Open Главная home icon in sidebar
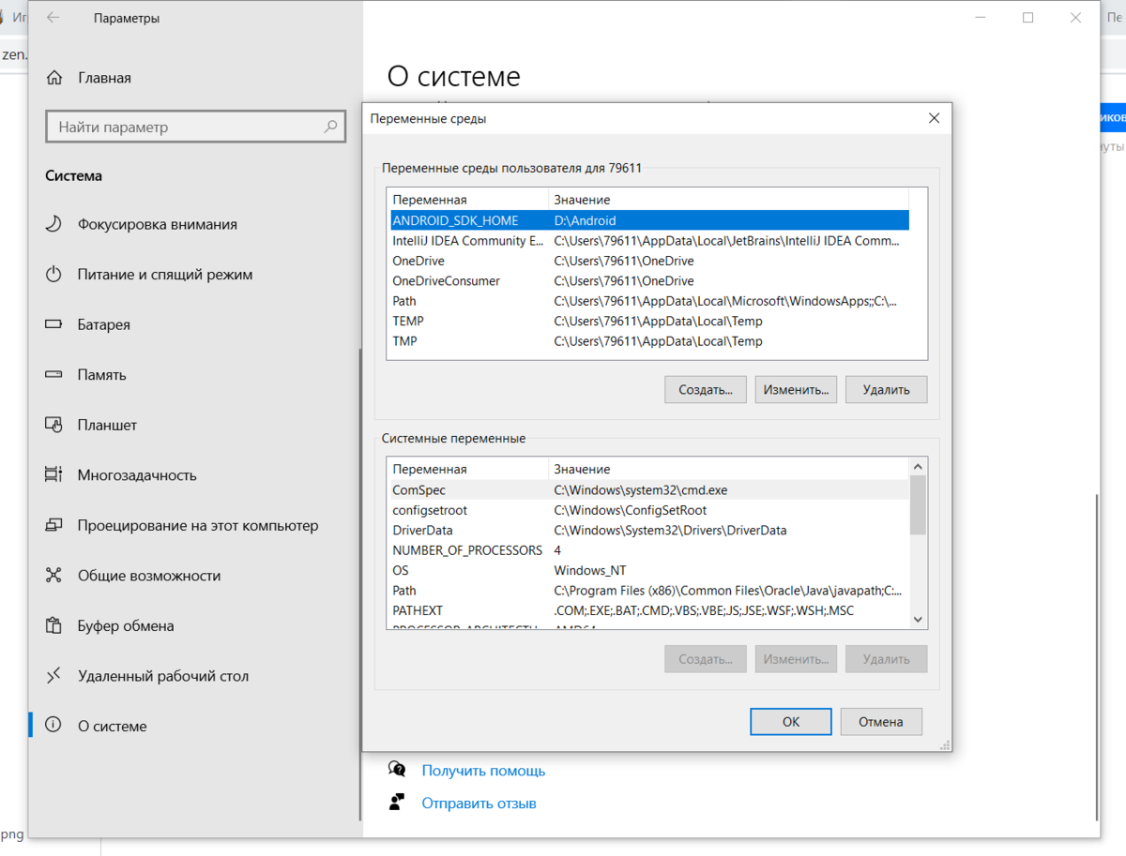The width and height of the screenshot is (1126, 856). coord(54,78)
